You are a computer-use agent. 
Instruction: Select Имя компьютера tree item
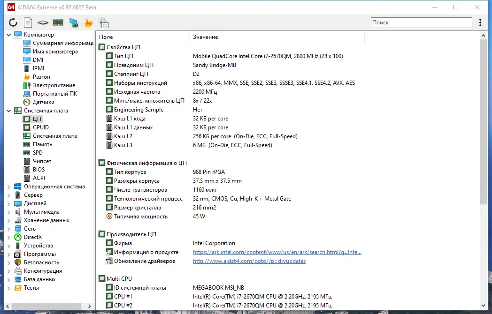[50, 52]
